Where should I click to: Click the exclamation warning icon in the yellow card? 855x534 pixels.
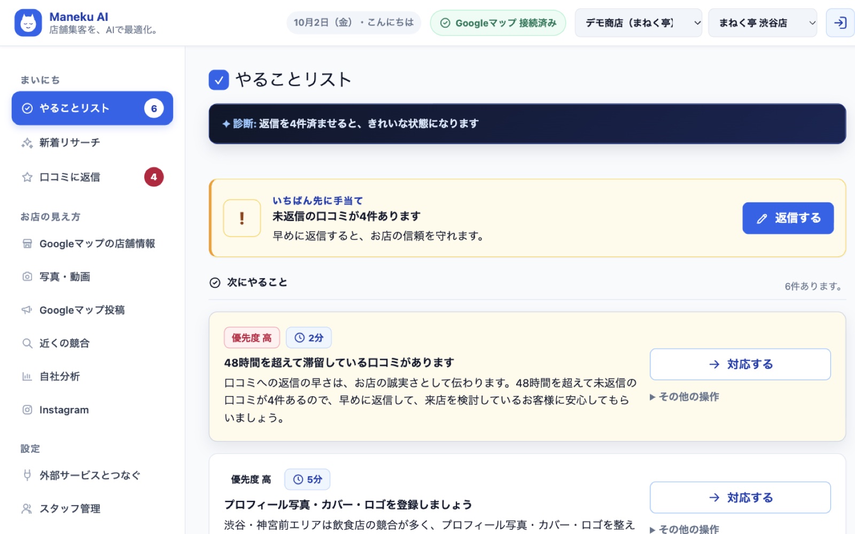pos(242,218)
